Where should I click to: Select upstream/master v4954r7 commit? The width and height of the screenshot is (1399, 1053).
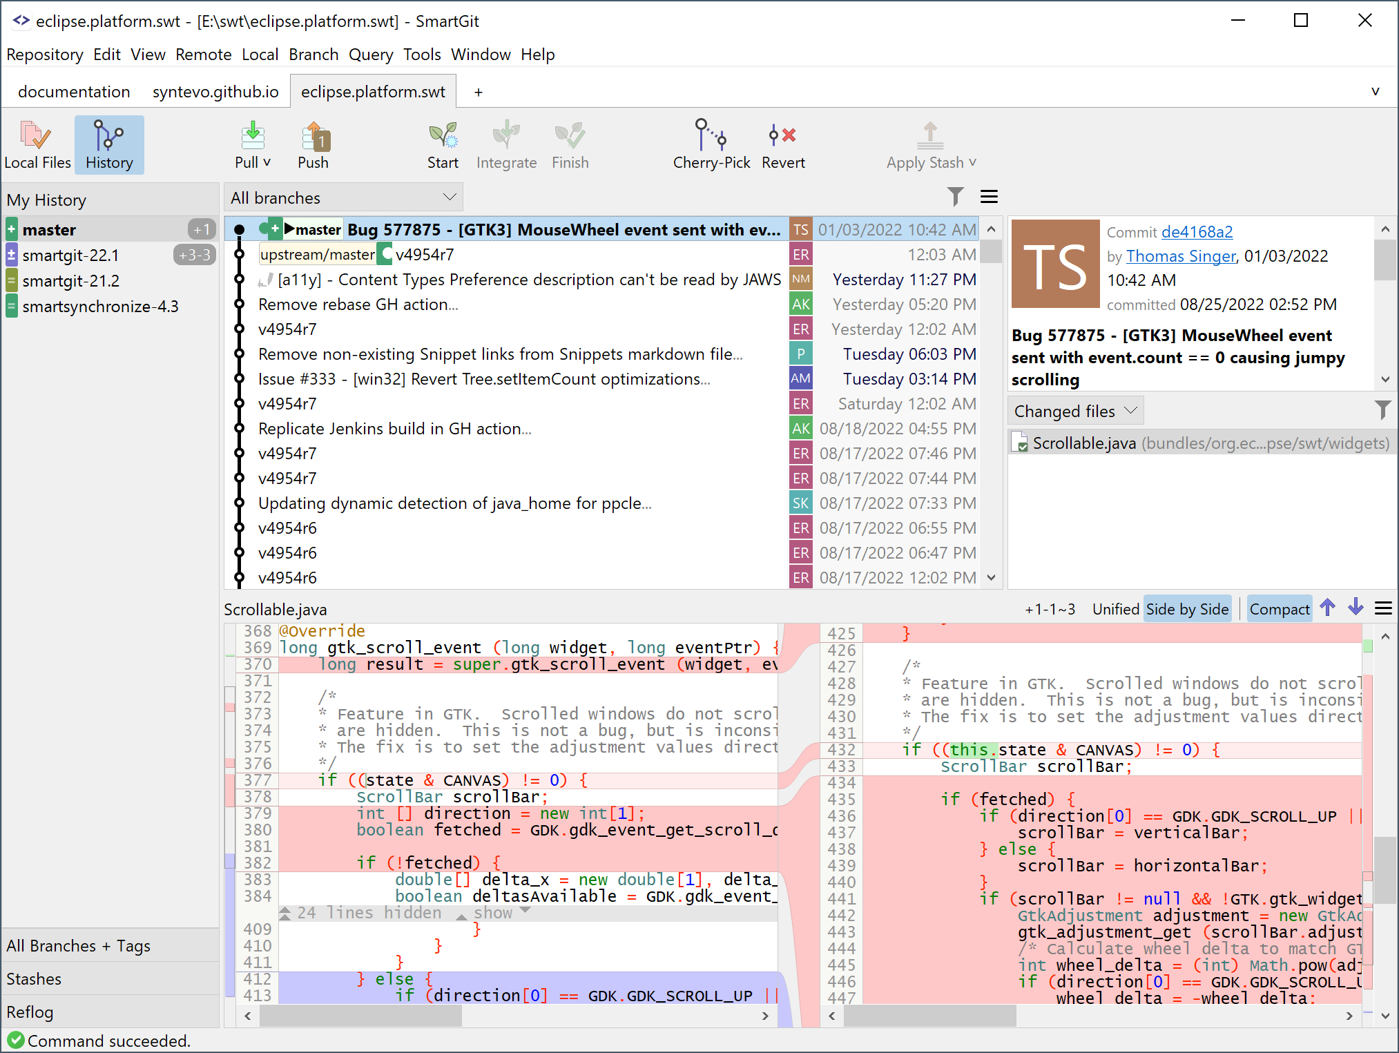[x=601, y=254]
